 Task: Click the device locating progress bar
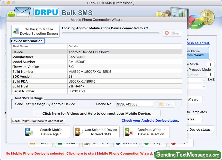[x=111, y=33]
